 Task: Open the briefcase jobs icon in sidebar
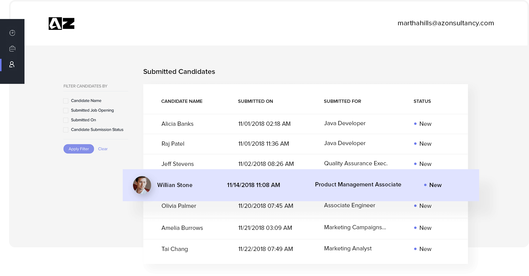pyautogui.click(x=12, y=49)
